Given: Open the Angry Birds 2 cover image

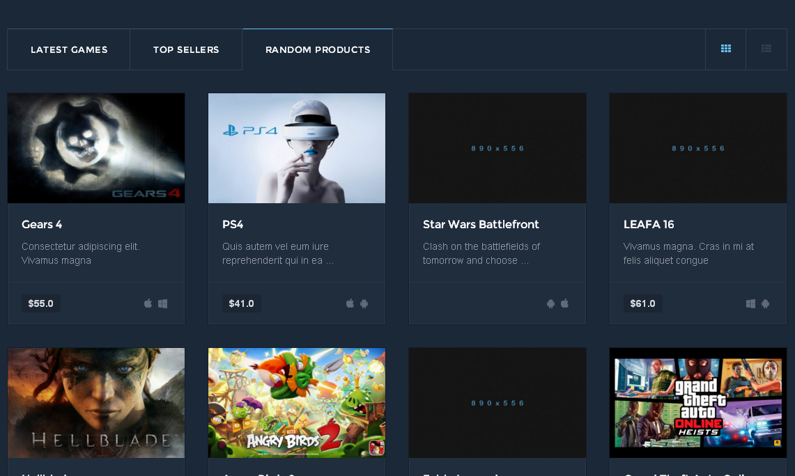Looking at the screenshot, I should [297, 402].
